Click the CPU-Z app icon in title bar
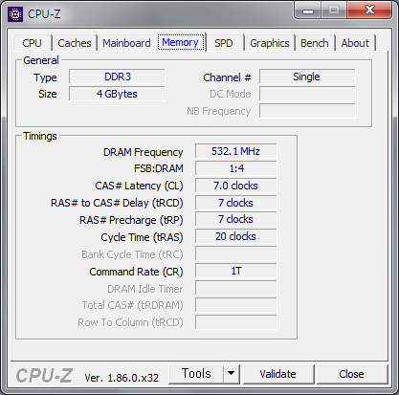The image size is (399, 395). pyautogui.click(x=15, y=14)
